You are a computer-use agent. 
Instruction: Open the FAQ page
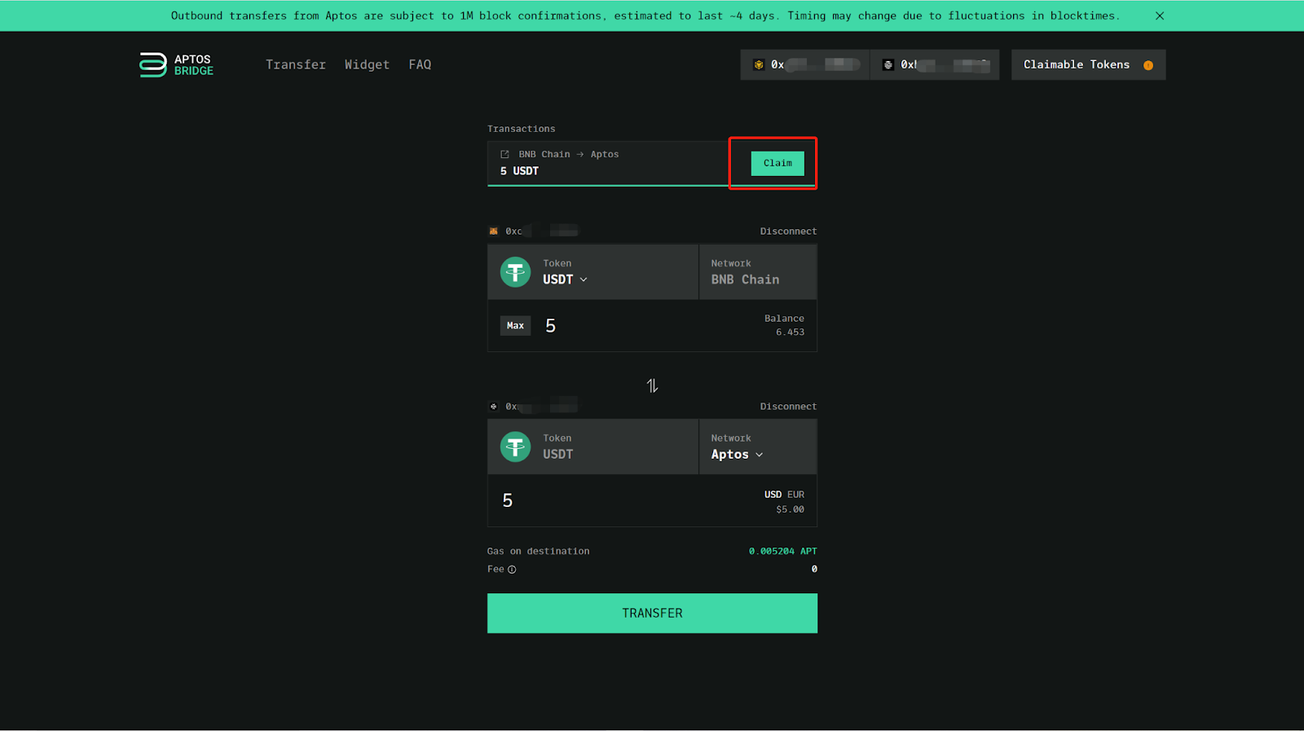420,64
